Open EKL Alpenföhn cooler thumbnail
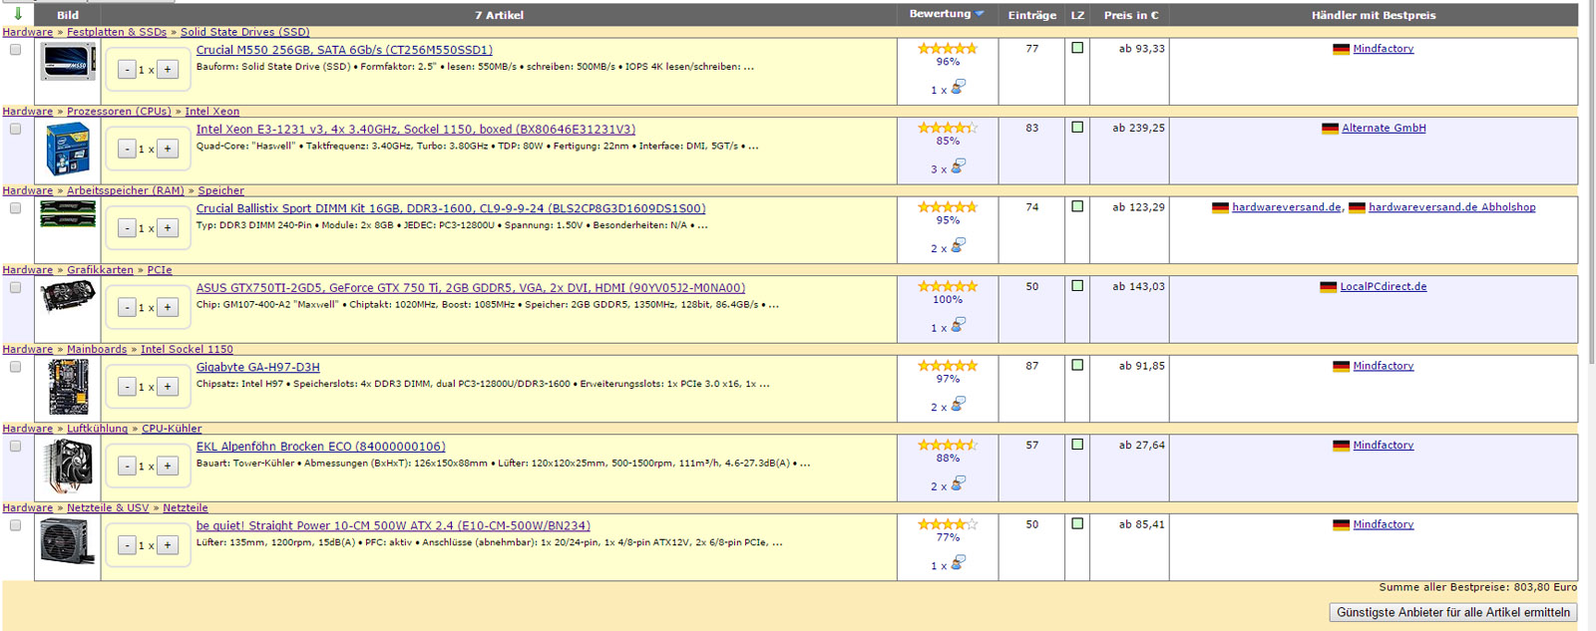Image resolution: width=1596 pixels, height=631 pixels. tap(68, 466)
